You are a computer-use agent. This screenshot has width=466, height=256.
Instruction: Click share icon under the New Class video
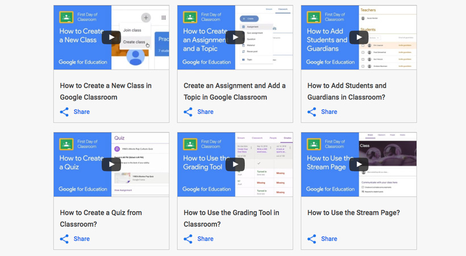pos(65,112)
